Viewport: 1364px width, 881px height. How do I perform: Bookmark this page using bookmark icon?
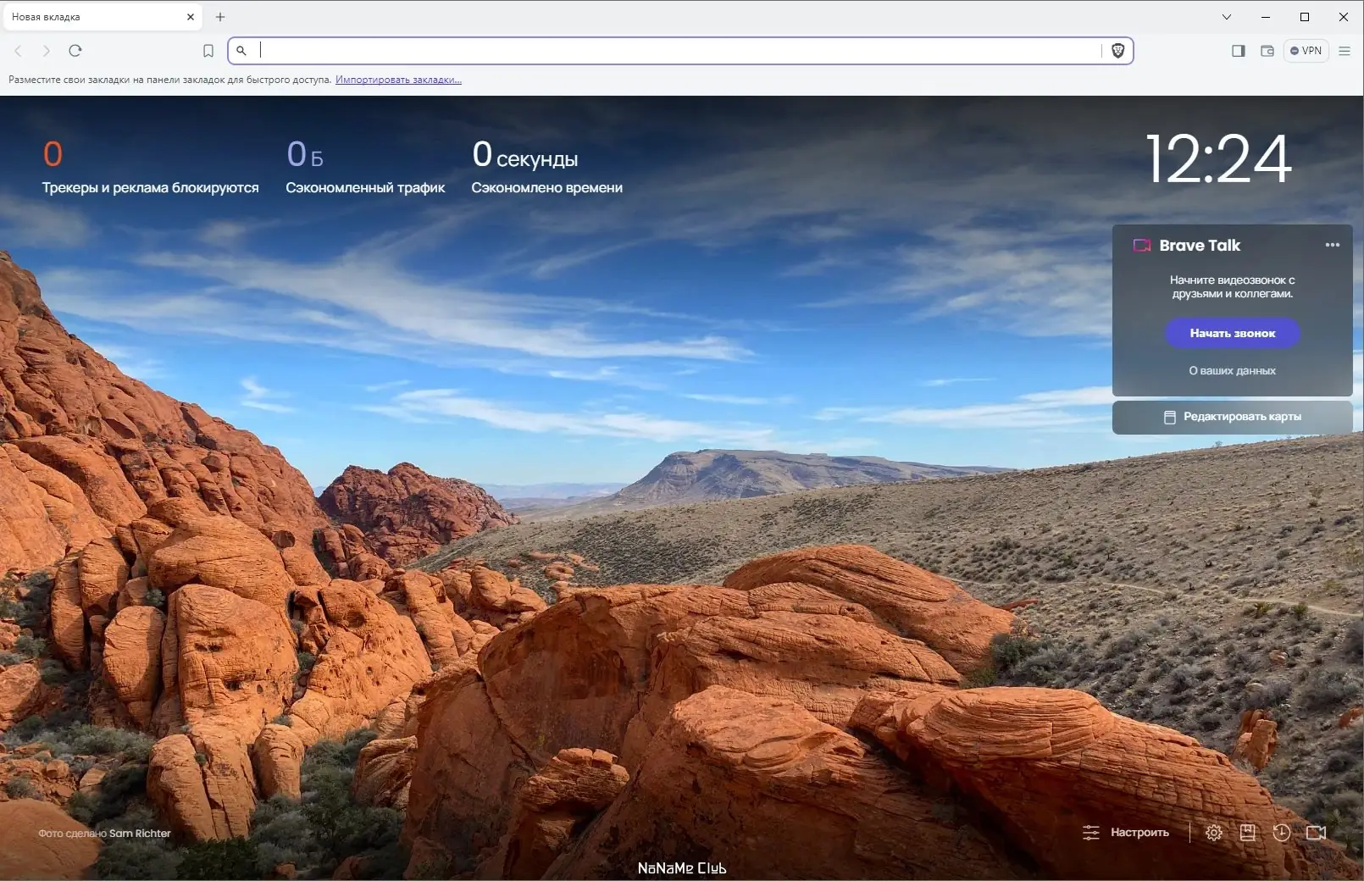click(x=208, y=51)
